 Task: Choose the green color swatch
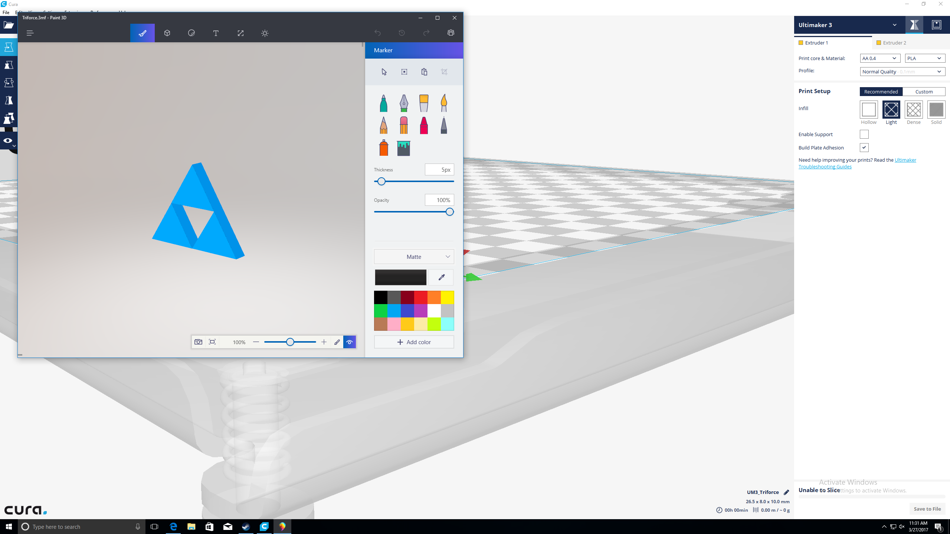pyautogui.click(x=381, y=311)
